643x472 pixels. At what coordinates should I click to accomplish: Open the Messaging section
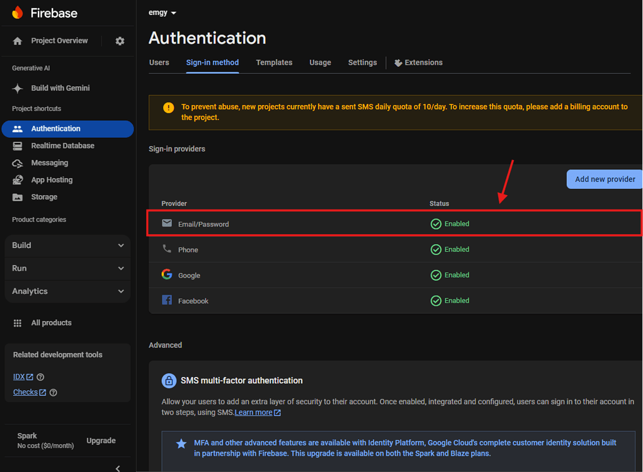point(50,162)
